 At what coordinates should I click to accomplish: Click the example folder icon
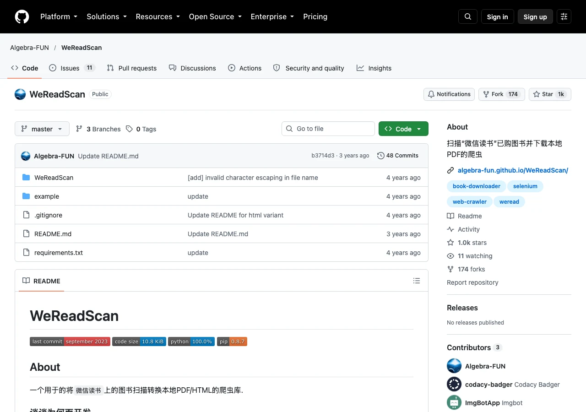(26, 196)
